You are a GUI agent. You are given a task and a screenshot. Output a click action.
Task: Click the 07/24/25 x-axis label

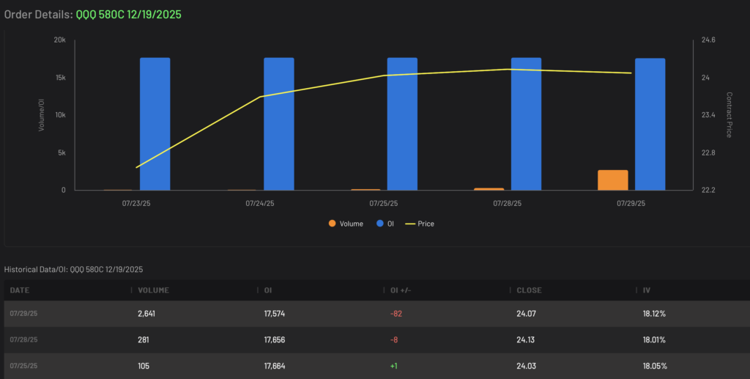pos(260,203)
